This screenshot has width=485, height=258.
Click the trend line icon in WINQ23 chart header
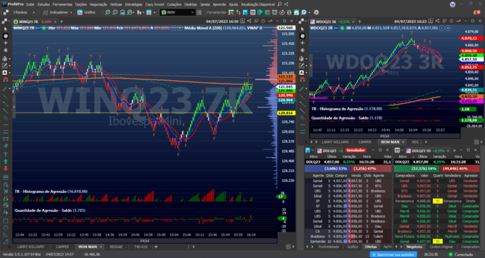[x=270, y=21]
